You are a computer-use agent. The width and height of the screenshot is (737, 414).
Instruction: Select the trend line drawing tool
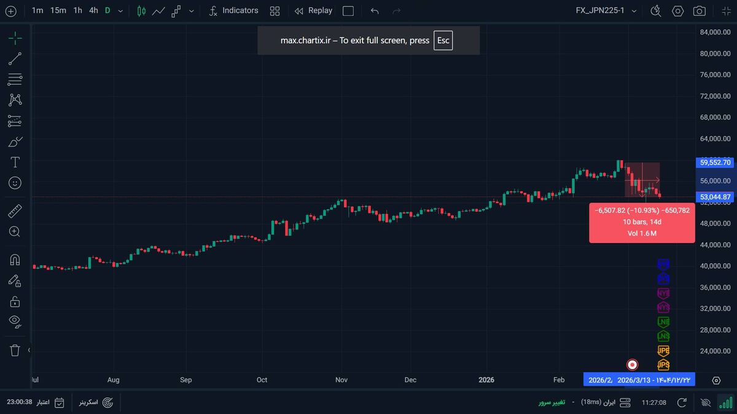pyautogui.click(x=15, y=59)
